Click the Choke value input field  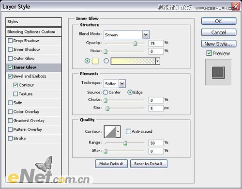pyautogui.click(x=156, y=100)
